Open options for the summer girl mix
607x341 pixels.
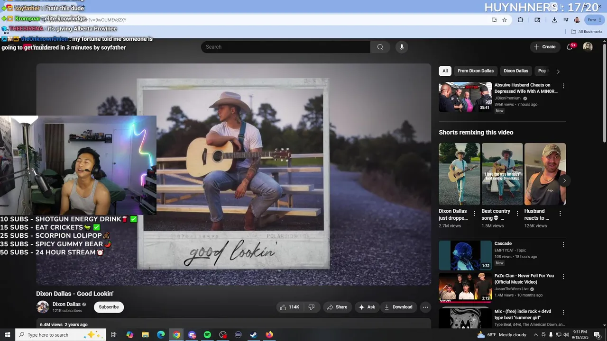coord(563,313)
